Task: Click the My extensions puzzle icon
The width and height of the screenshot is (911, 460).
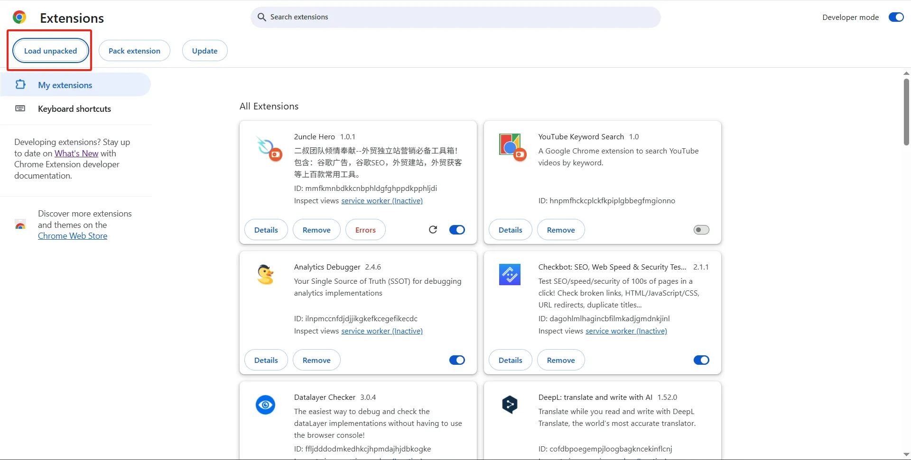Action: click(x=20, y=84)
